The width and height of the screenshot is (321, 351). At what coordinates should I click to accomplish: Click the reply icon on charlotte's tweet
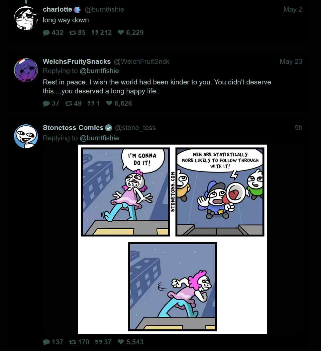pyautogui.click(x=46, y=33)
